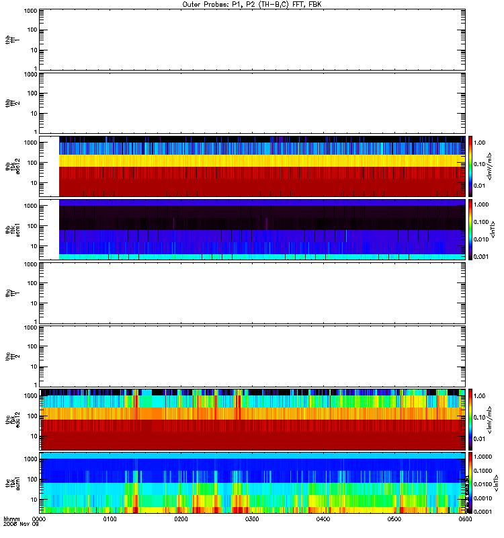Viewport: 504px width, 538px height.
Task: Click the 0.001 value on thb scm1 colorbar
Action: point(481,257)
